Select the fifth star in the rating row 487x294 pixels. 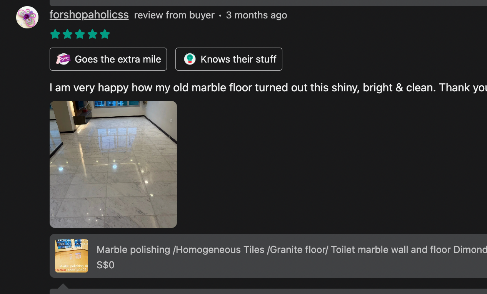click(105, 34)
